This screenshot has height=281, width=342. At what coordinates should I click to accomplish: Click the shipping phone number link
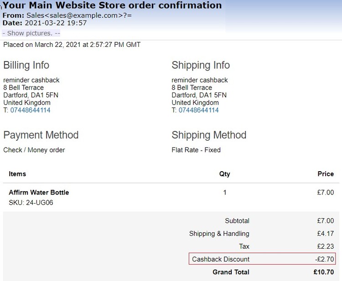pyautogui.click(x=198, y=110)
